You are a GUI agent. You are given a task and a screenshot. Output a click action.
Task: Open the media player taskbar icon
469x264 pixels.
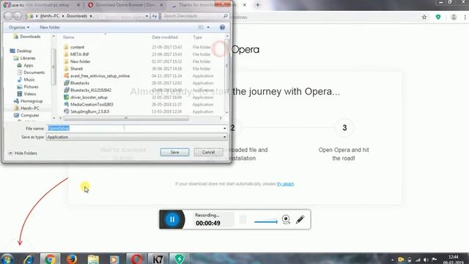(x=114, y=259)
